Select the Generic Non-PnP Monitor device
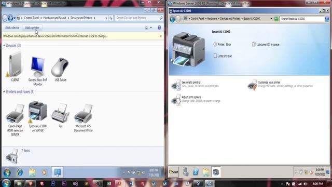332x187 pixels. tap(38, 71)
